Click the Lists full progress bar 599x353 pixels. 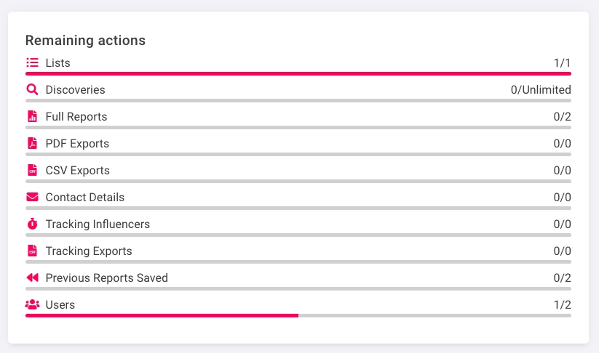pos(298,73)
